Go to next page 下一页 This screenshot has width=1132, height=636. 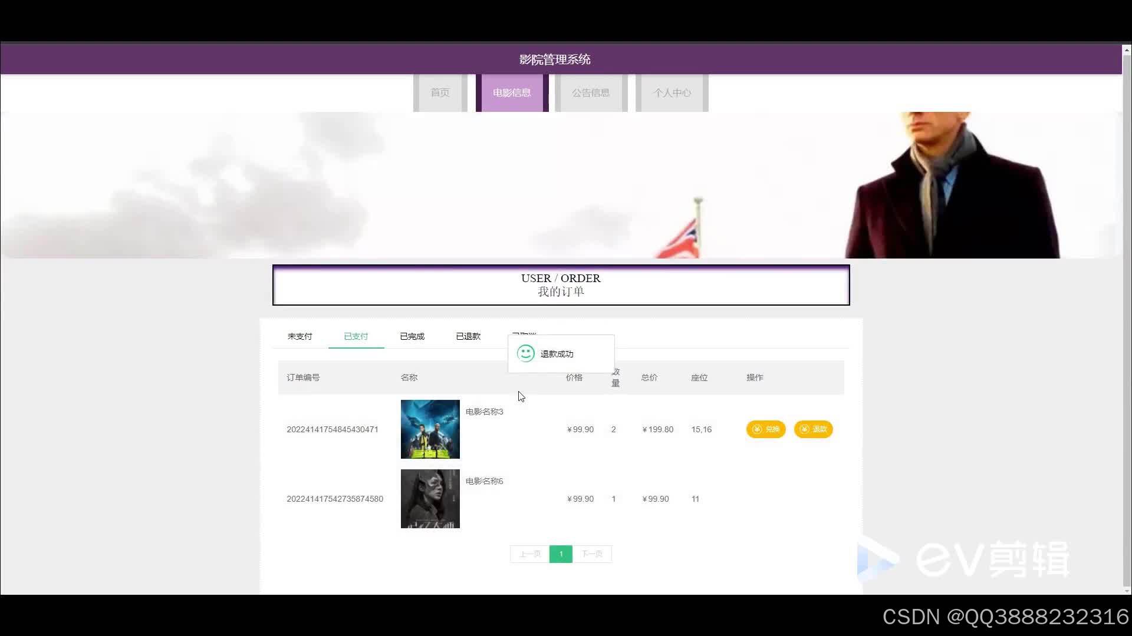[x=592, y=554]
